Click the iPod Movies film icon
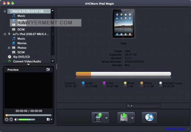This screenshot has height=132, width=191. click(x=14, y=43)
